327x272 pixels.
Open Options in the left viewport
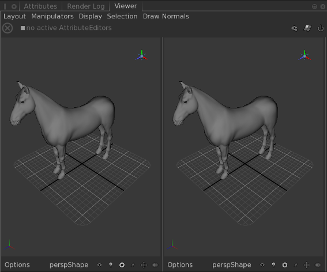pyautogui.click(x=17, y=265)
